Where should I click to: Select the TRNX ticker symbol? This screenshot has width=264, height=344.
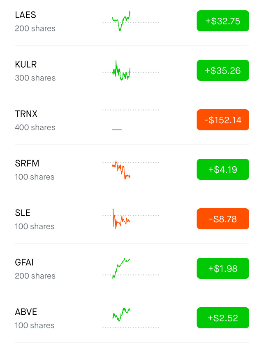26,114
